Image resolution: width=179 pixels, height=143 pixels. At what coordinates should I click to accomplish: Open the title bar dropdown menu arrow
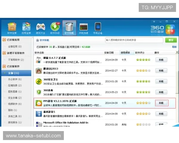[154, 21]
